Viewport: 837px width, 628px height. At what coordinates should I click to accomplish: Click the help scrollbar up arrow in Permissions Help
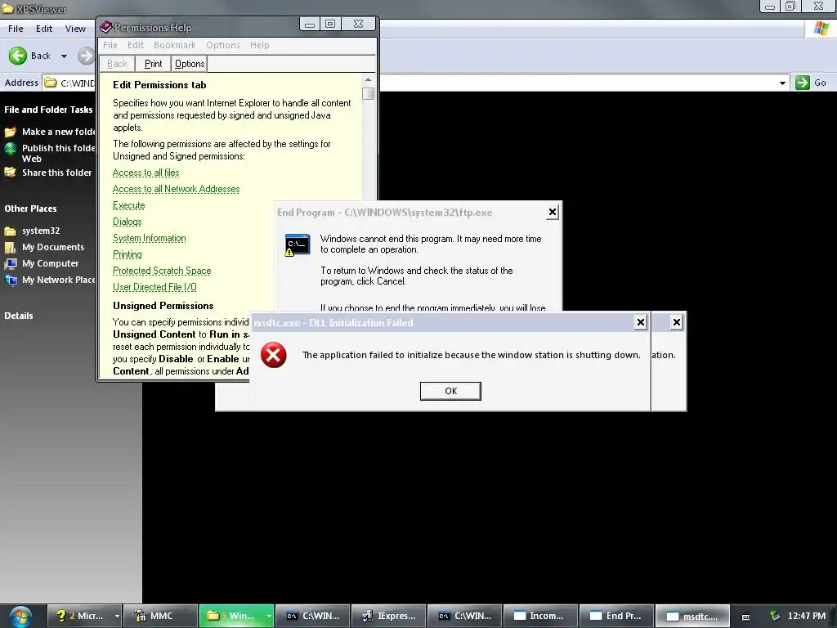[368, 80]
